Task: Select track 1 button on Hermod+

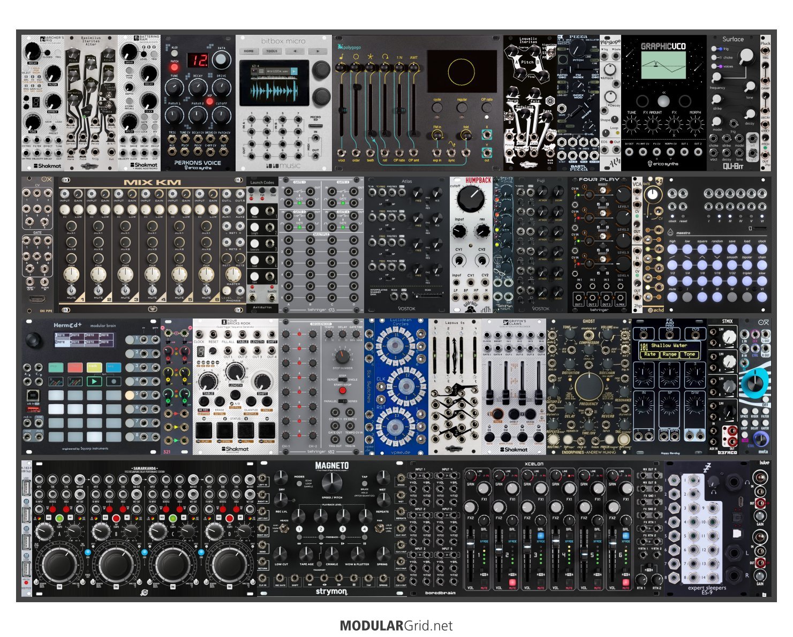Action: coord(130,339)
